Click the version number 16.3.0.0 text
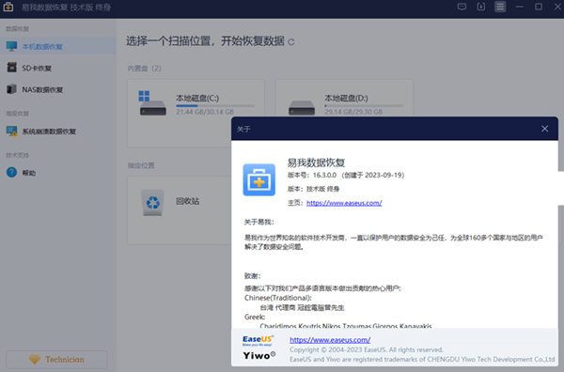Viewport: 564px width, 372px height. coord(324,175)
